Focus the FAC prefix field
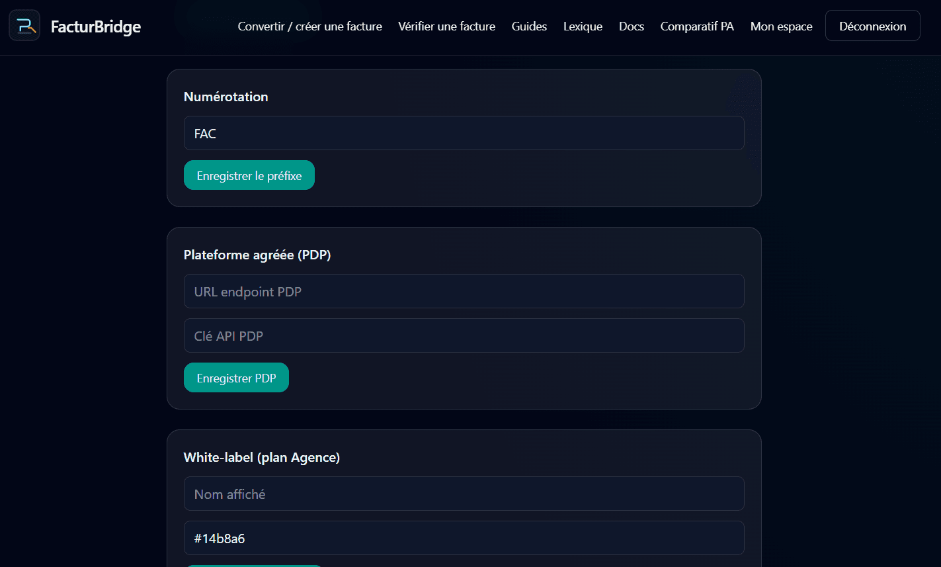The height and width of the screenshot is (567, 941). (464, 133)
